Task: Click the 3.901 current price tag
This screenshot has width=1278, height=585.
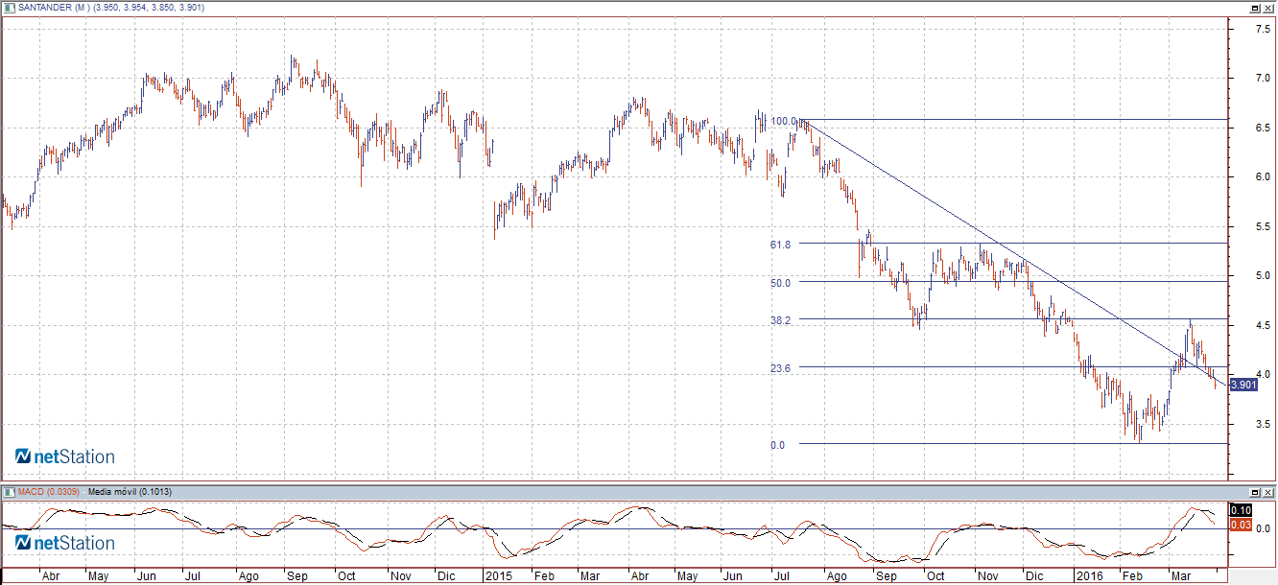Action: [1242, 385]
